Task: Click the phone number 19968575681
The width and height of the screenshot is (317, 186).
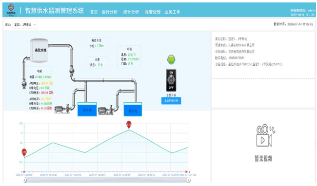Action: click(237, 58)
